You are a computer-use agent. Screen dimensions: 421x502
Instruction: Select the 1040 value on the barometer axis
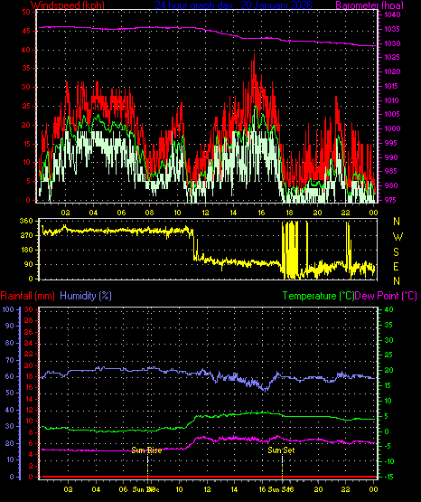click(392, 14)
